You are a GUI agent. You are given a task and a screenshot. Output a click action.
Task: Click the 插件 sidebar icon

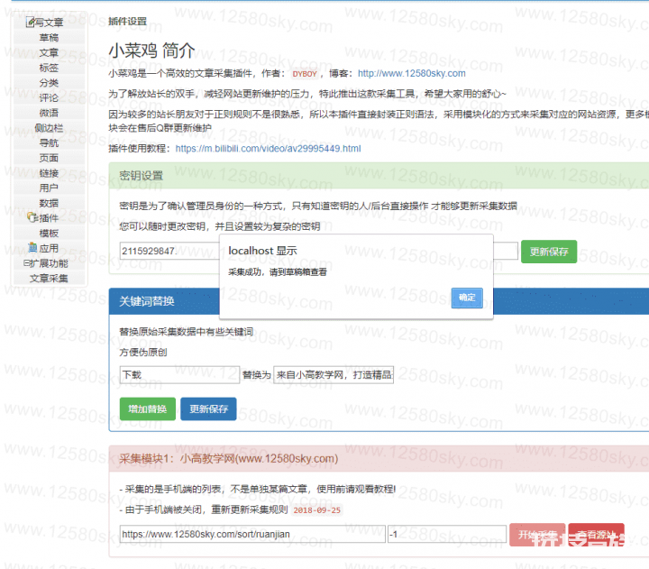pos(32,217)
